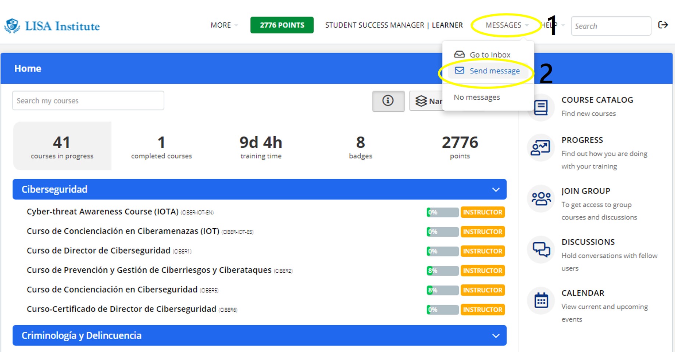Open the MESSAGES dropdown menu
675x352 pixels.
pyautogui.click(x=507, y=25)
